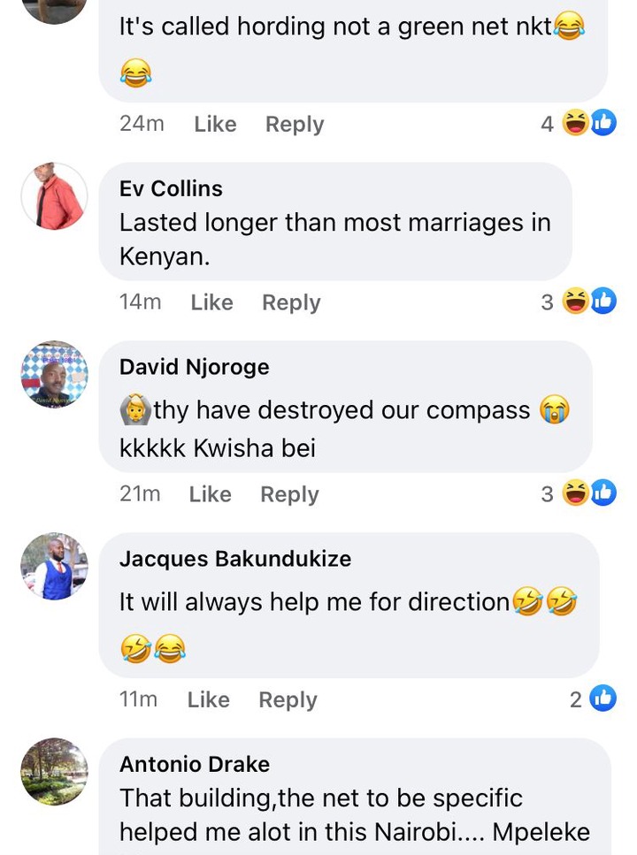The height and width of the screenshot is (855, 637).
Task: Open likes on Jacques Bakundukize comment
Action: pyautogui.click(x=593, y=699)
